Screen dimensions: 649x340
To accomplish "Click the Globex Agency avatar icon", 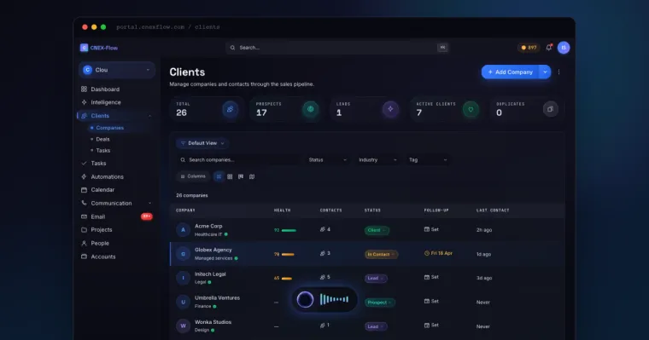I will click(183, 254).
